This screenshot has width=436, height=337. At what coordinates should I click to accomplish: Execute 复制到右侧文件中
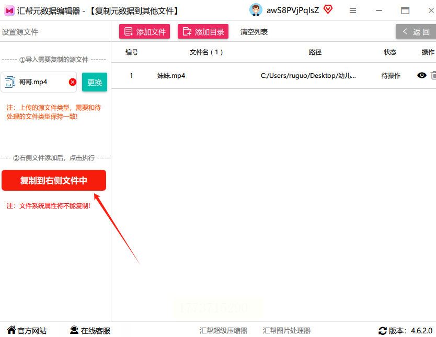(x=54, y=180)
